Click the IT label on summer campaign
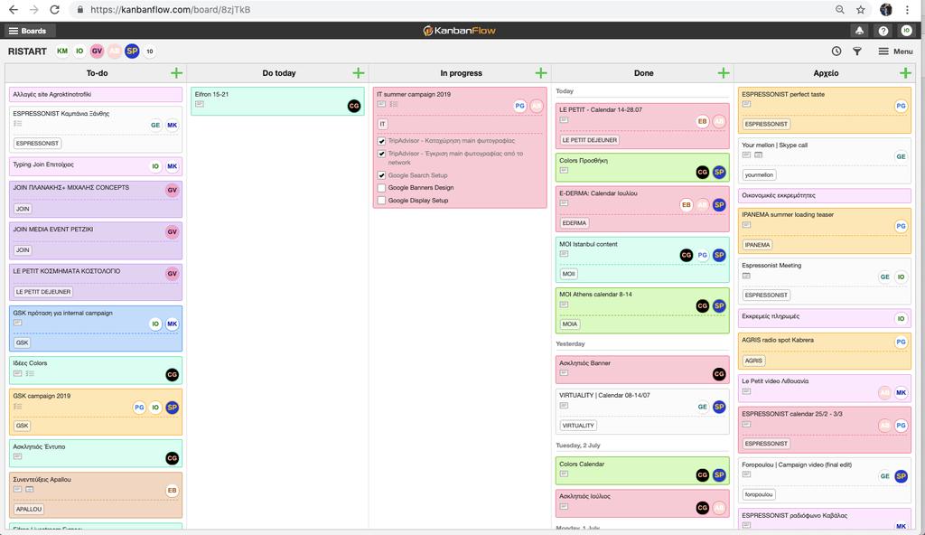925x535 pixels. tap(382, 124)
